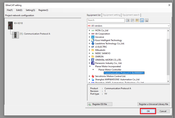
Task: Expand the Panasonic Industry node
Action: click(x=89, y=63)
